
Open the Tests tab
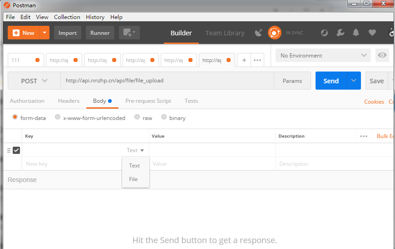point(191,101)
